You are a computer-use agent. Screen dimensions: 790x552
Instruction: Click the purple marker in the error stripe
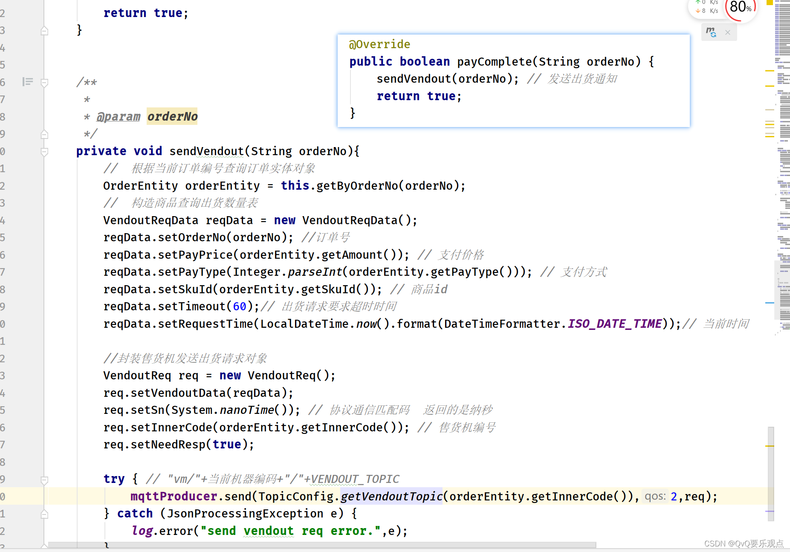(770, 511)
